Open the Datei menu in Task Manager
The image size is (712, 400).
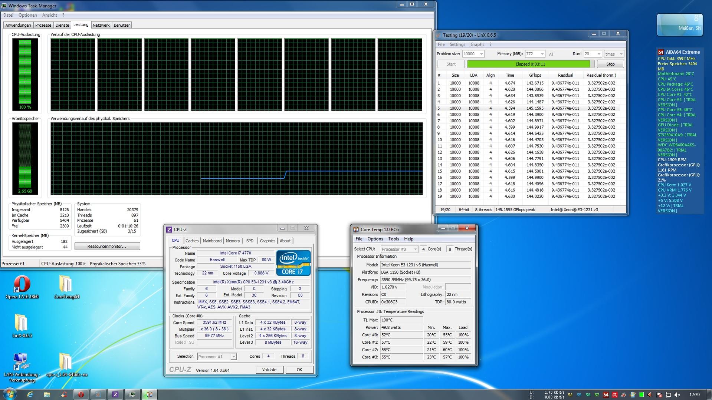[8, 15]
